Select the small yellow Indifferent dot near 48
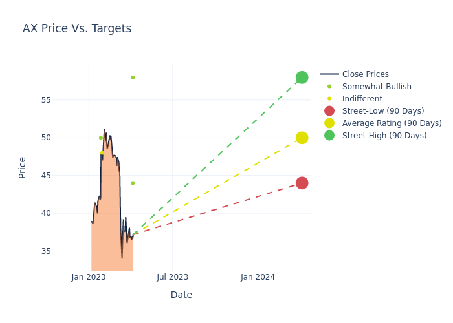Screen dimensions: 453x323 click(x=102, y=153)
